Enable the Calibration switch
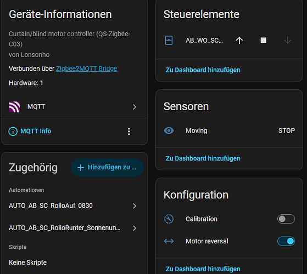307x274 pixels. 286,219
